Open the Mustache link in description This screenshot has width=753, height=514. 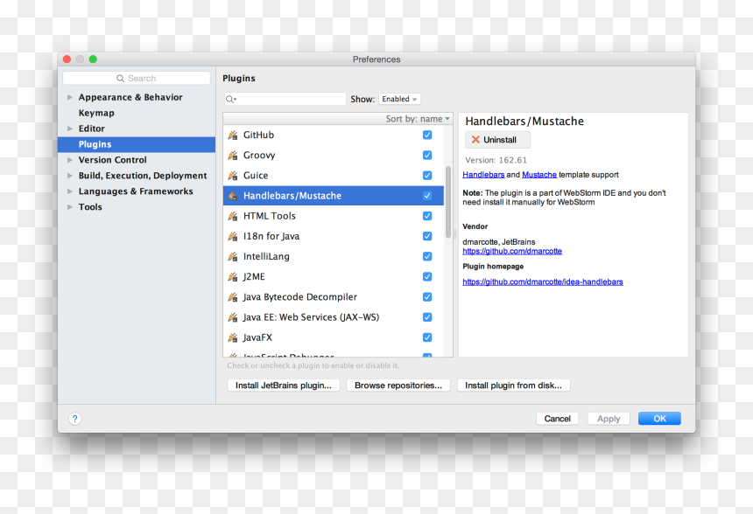(x=539, y=175)
